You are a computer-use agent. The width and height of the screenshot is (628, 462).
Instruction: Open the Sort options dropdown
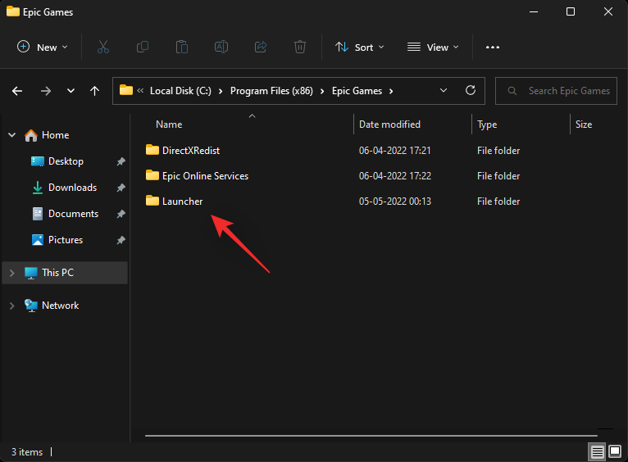[361, 48]
